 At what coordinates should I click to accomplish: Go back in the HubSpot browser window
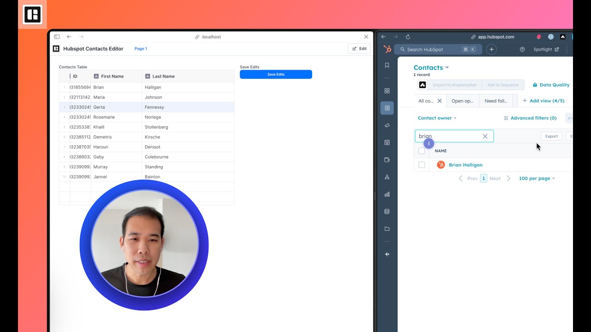coord(383,37)
